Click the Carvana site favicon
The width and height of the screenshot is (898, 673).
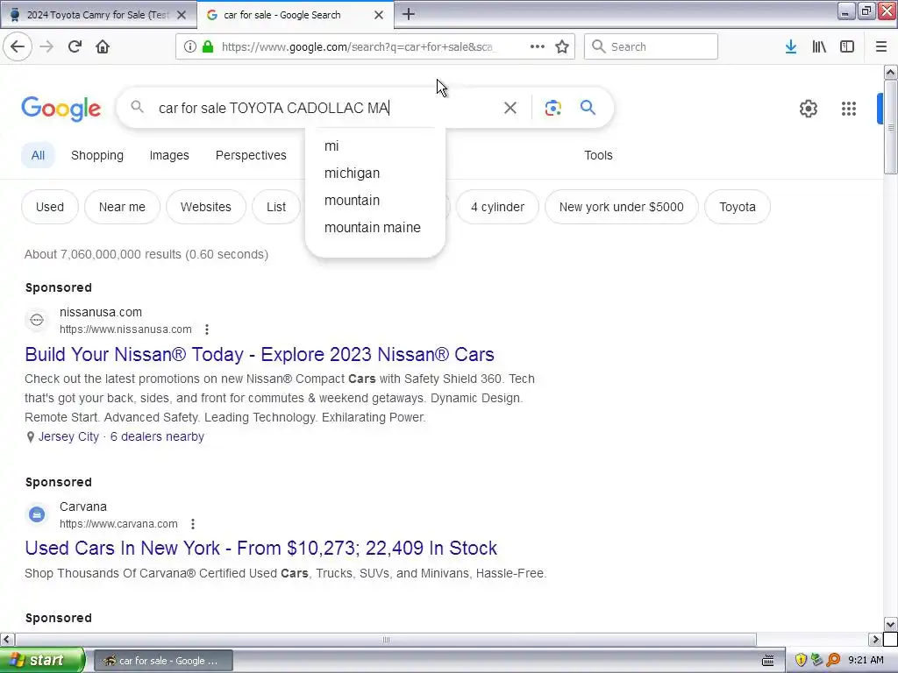click(37, 514)
